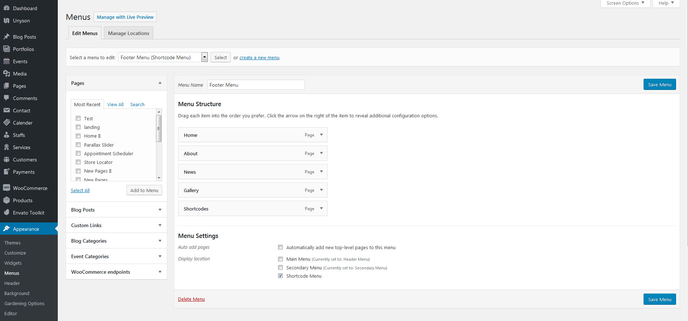Image resolution: width=688 pixels, height=321 pixels.
Task: Open the Search pages tab
Action: click(x=137, y=104)
